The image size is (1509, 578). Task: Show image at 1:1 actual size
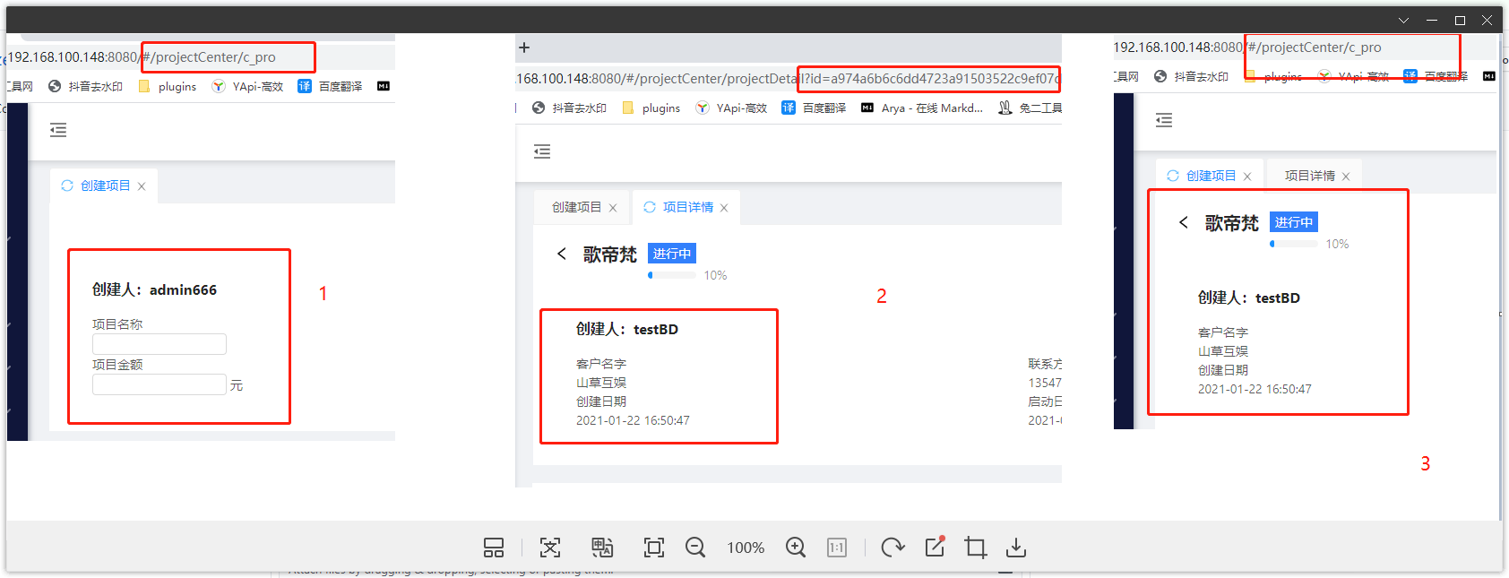[837, 548]
